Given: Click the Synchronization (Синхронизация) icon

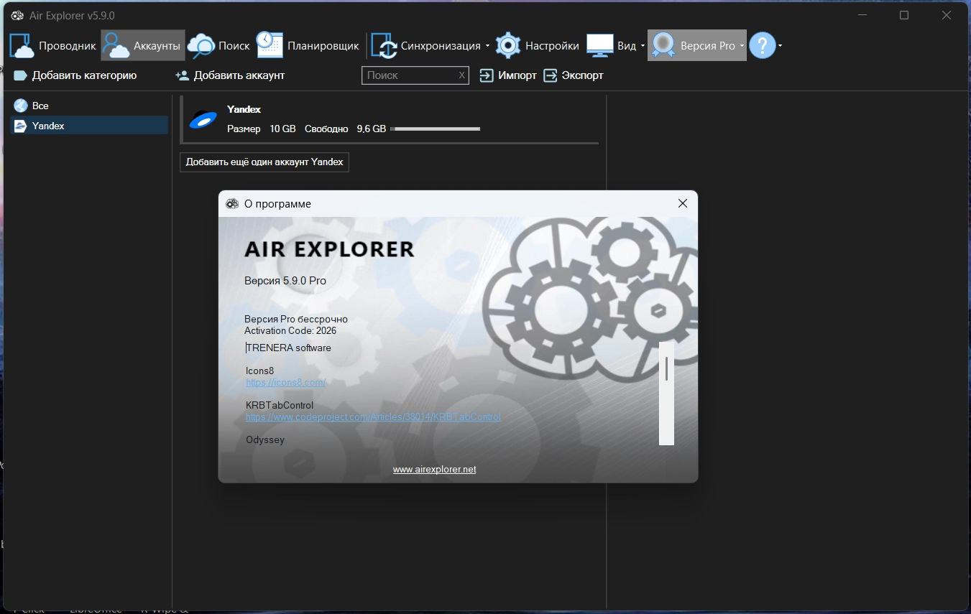Looking at the screenshot, I should [385, 46].
